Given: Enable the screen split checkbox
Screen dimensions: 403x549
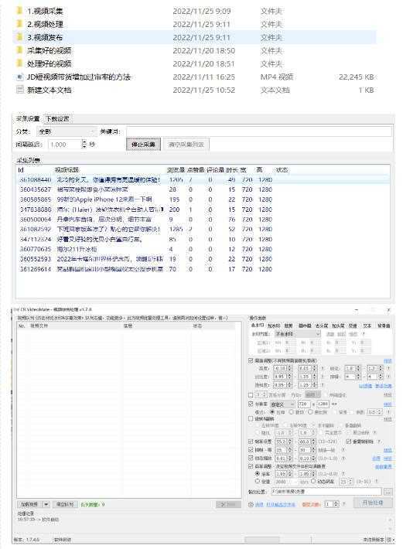Looking at the screenshot, I should pos(251,395).
